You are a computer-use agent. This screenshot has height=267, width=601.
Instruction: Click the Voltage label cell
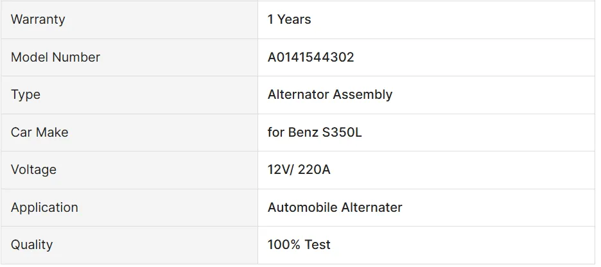point(33,169)
